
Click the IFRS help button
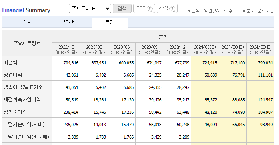[144, 8]
